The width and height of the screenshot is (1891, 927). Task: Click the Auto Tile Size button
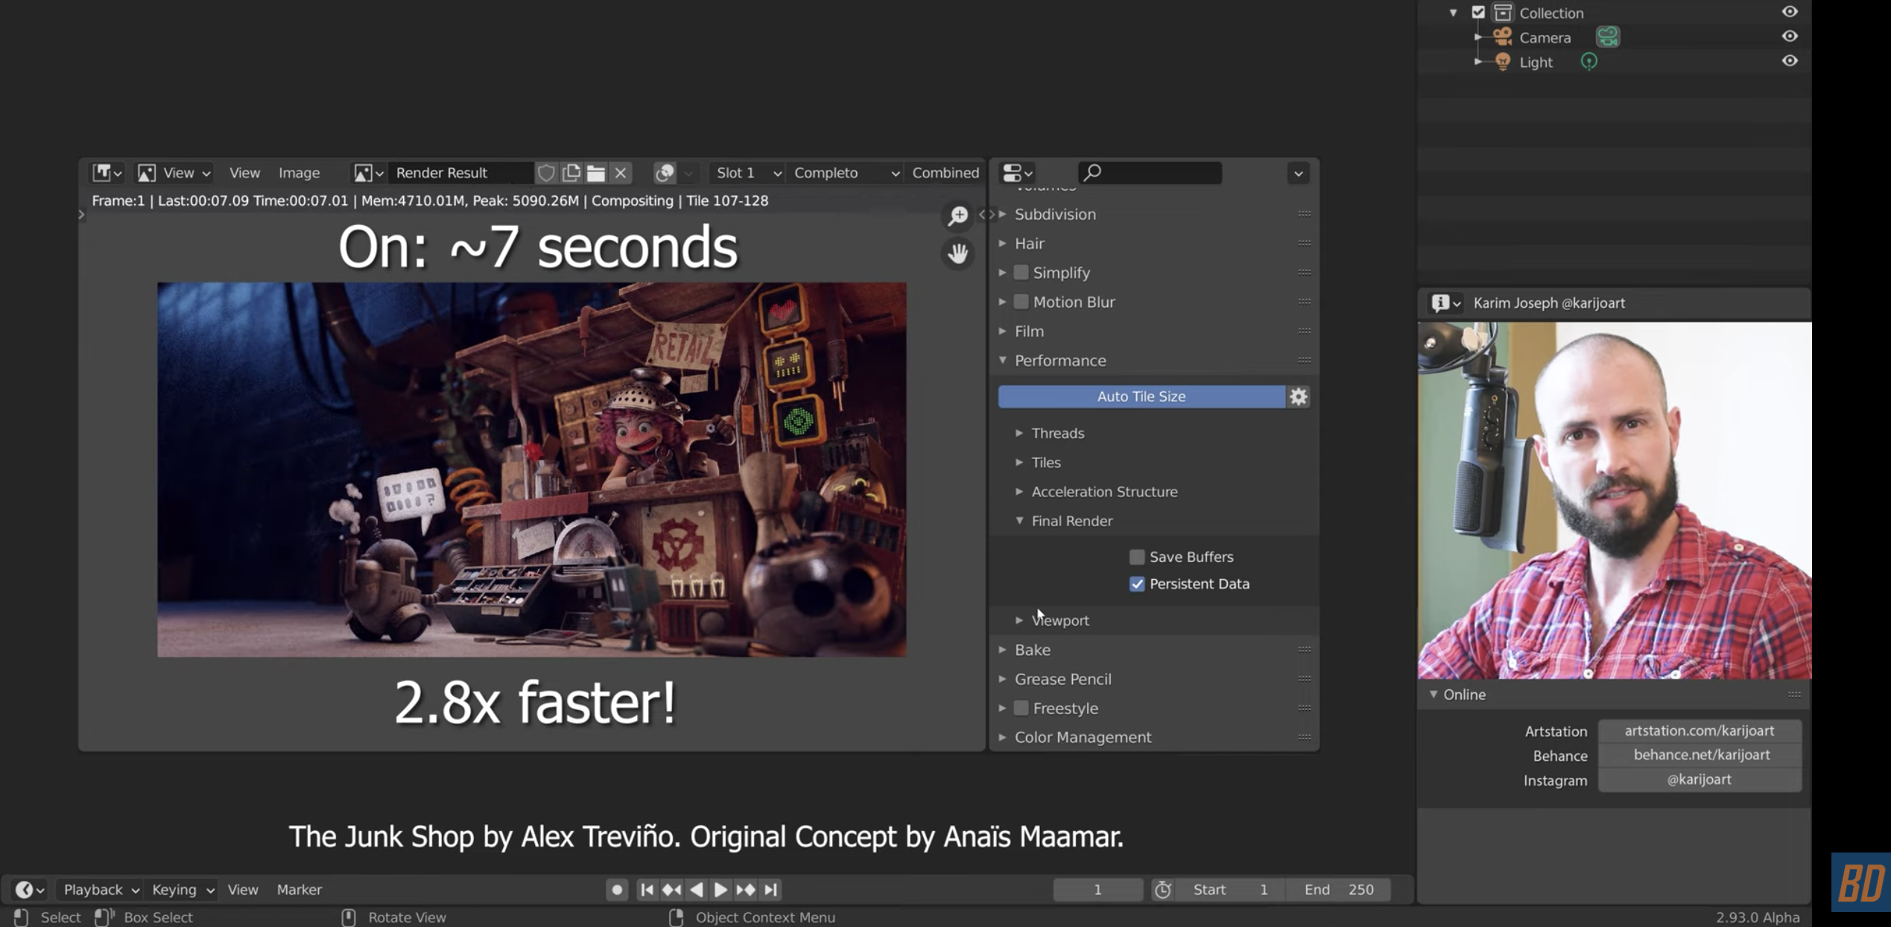point(1141,396)
